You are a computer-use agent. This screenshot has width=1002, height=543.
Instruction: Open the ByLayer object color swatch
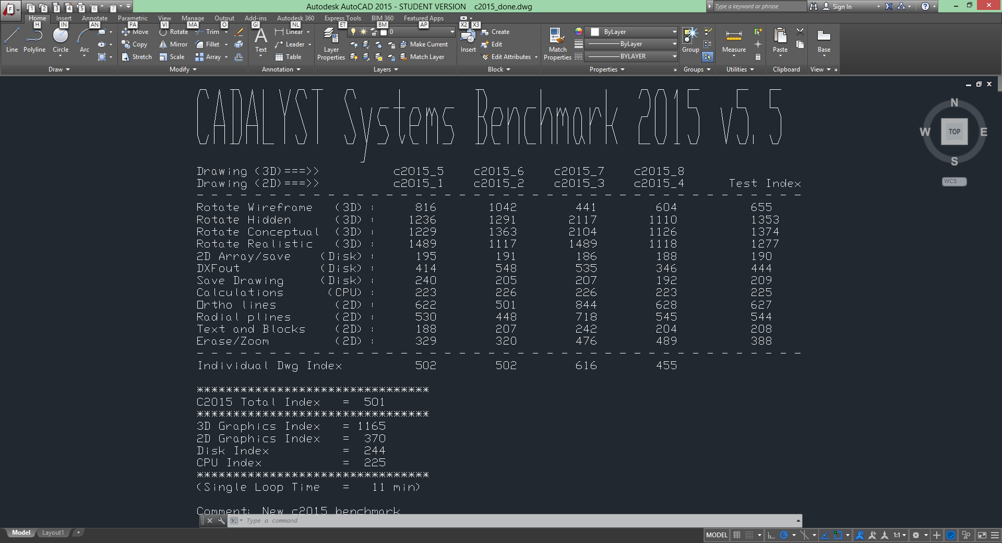click(631, 32)
